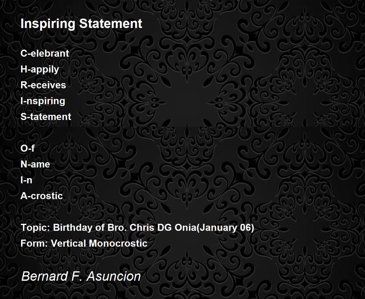Select the name "Chris DG Onia"
The image size is (365, 299).
coord(164,227)
